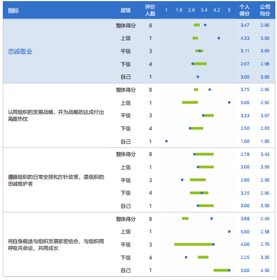
Task: Click the long green bar in the 4.00 score row
Action: [x=194, y=244]
